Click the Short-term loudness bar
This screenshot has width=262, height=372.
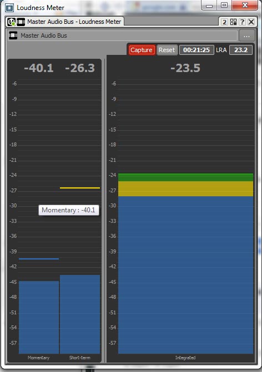(x=80, y=314)
